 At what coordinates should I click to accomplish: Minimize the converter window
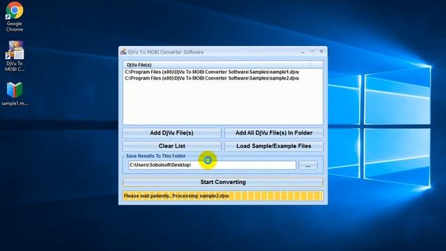[303, 52]
